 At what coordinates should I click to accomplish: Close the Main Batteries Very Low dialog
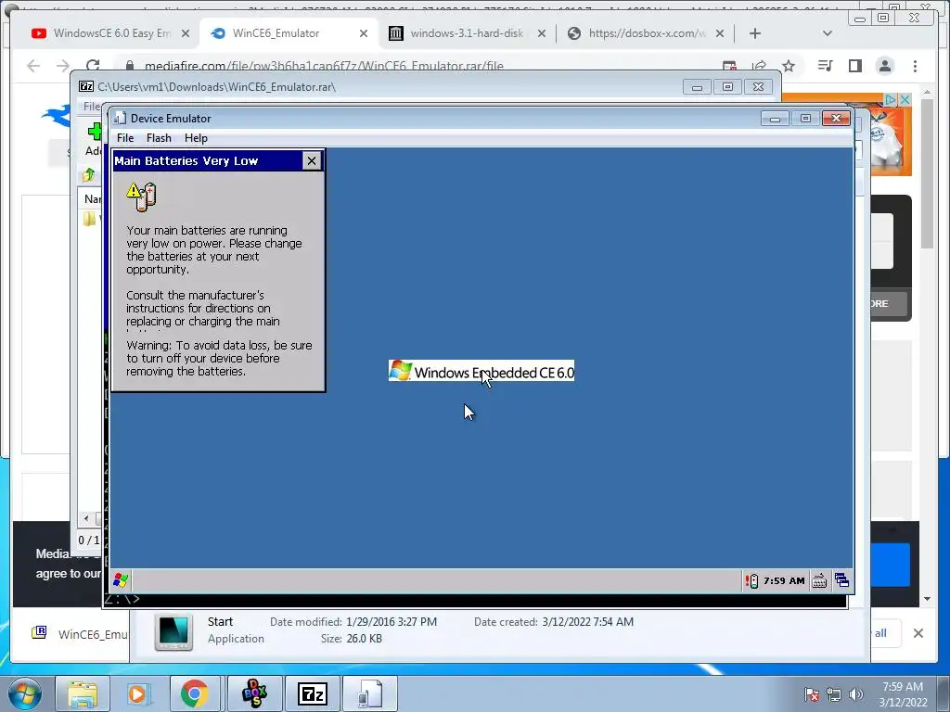coord(312,160)
